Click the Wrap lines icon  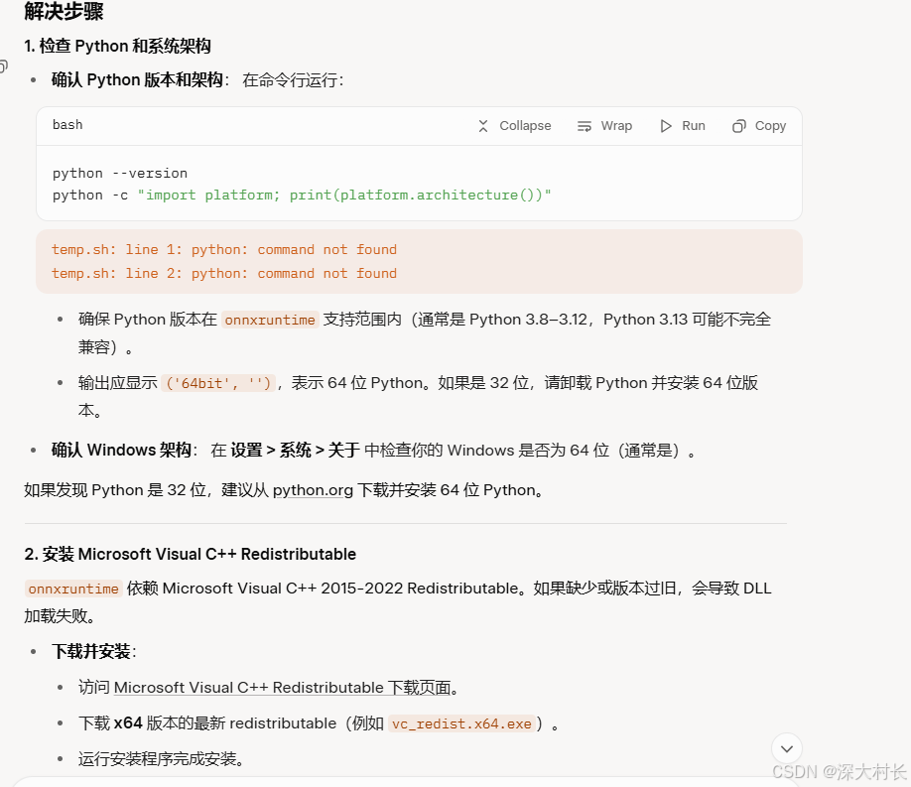(584, 126)
